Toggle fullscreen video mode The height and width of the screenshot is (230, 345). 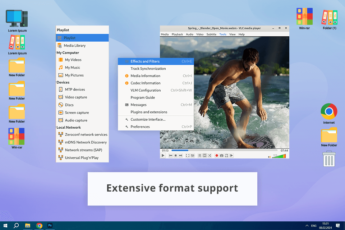(188, 156)
